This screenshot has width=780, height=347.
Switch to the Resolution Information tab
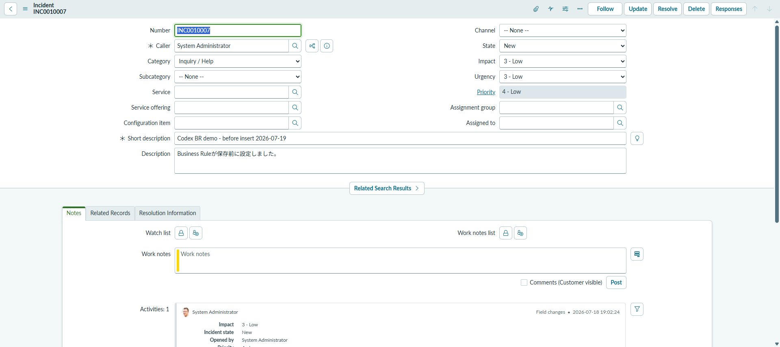point(167,213)
